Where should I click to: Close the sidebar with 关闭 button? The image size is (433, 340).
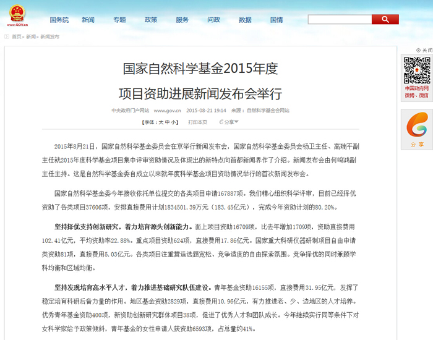[x=424, y=50]
